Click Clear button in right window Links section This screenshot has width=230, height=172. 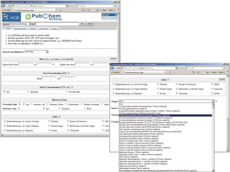click(222, 80)
